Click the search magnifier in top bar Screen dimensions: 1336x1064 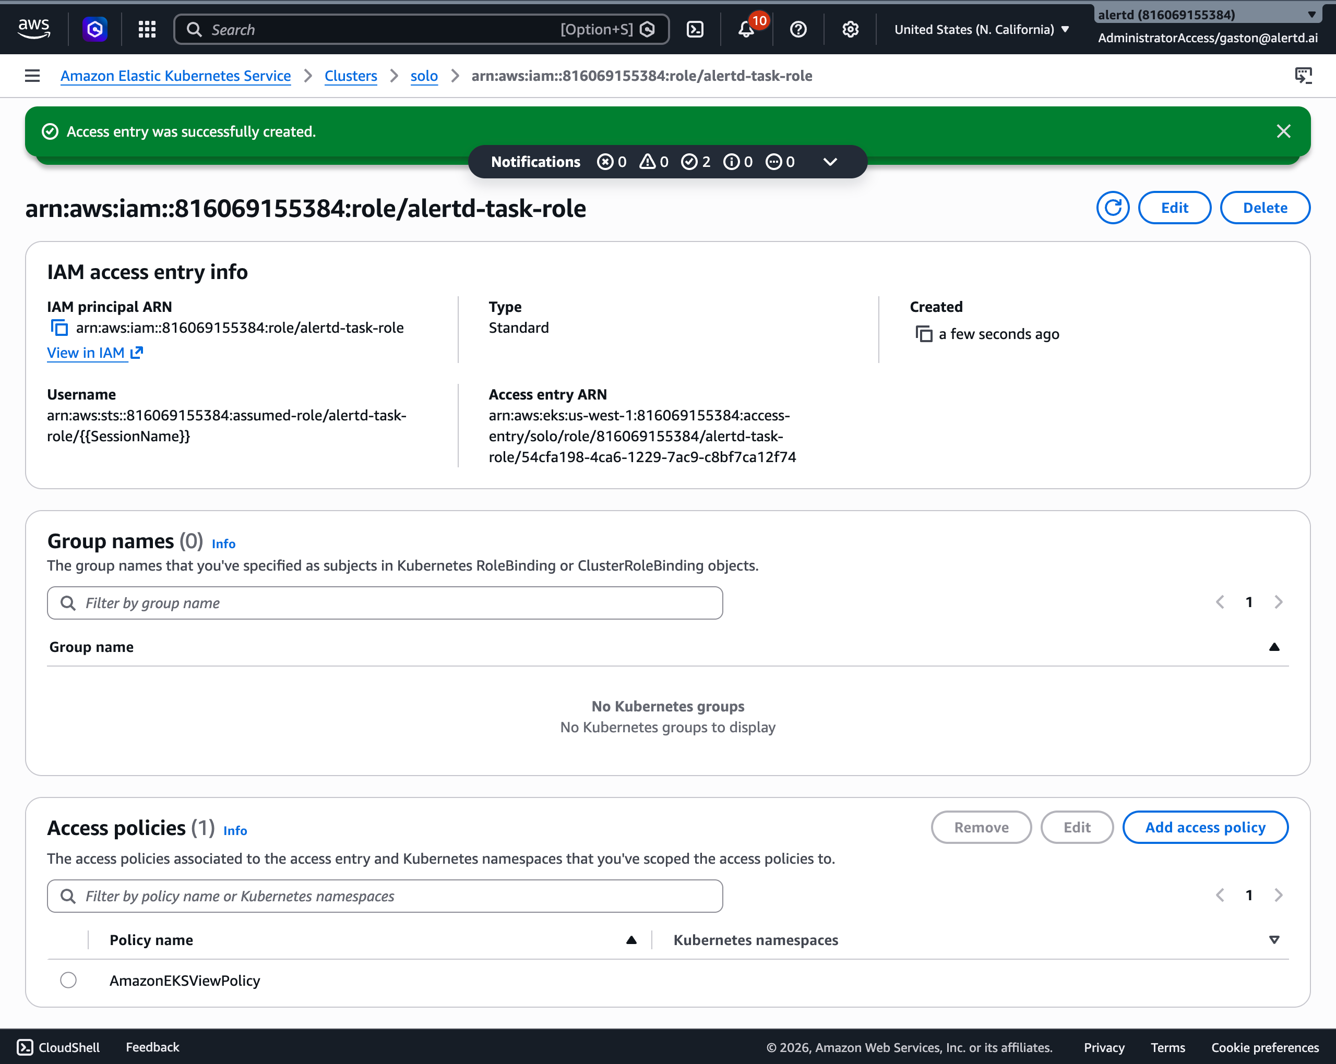click(194, 29)
